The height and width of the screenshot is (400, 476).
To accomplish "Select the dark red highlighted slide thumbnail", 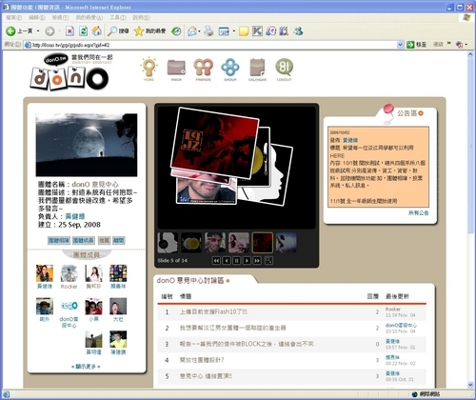I will tap(263, 243).
